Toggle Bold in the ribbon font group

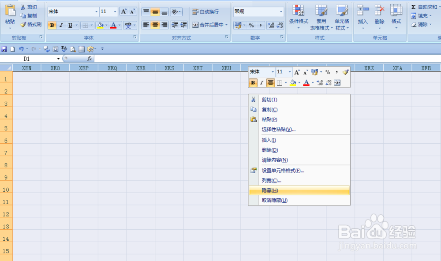tap(52, 25)
